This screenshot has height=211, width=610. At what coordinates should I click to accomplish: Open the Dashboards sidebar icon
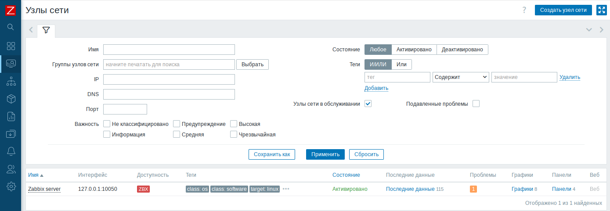click(x=11, y=46)
